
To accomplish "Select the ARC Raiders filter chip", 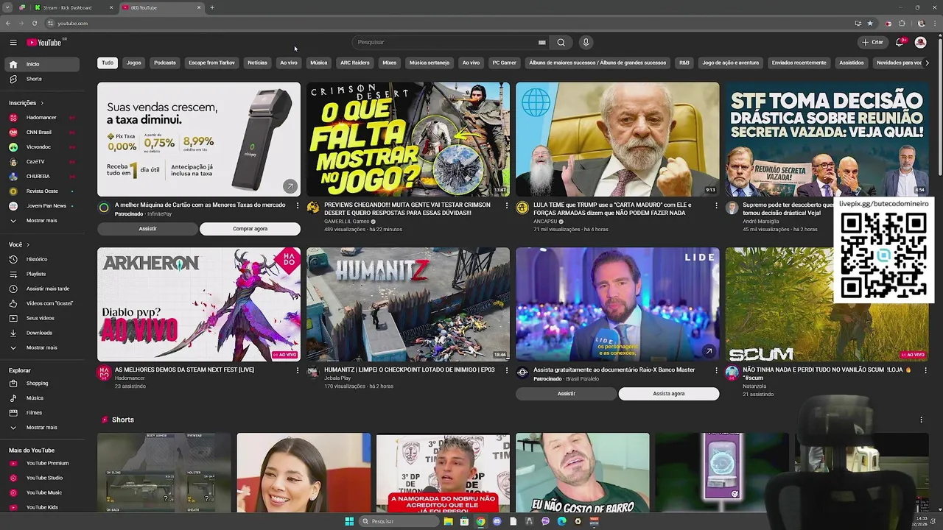I will pos(354,63).
